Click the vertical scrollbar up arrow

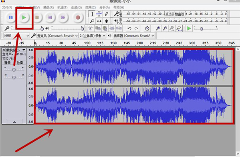pos(238,49)
